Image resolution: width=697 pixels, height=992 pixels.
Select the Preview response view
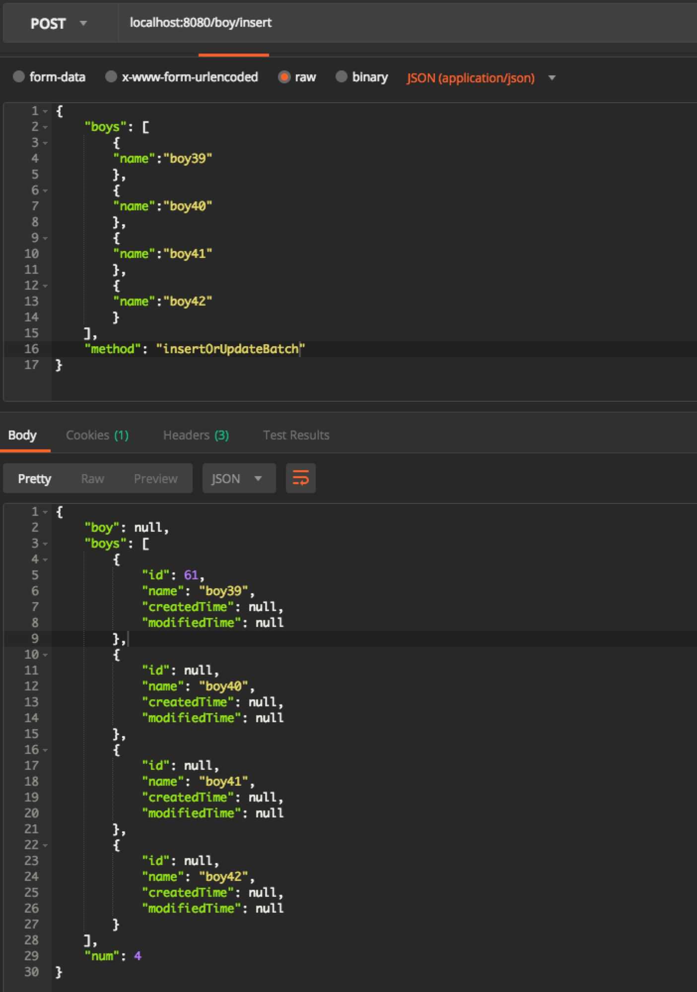click(x=155, y=479)
